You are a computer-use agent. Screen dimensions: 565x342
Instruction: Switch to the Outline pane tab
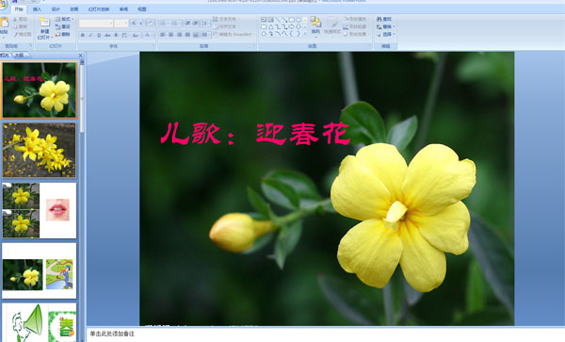click(x=20, y=56)
